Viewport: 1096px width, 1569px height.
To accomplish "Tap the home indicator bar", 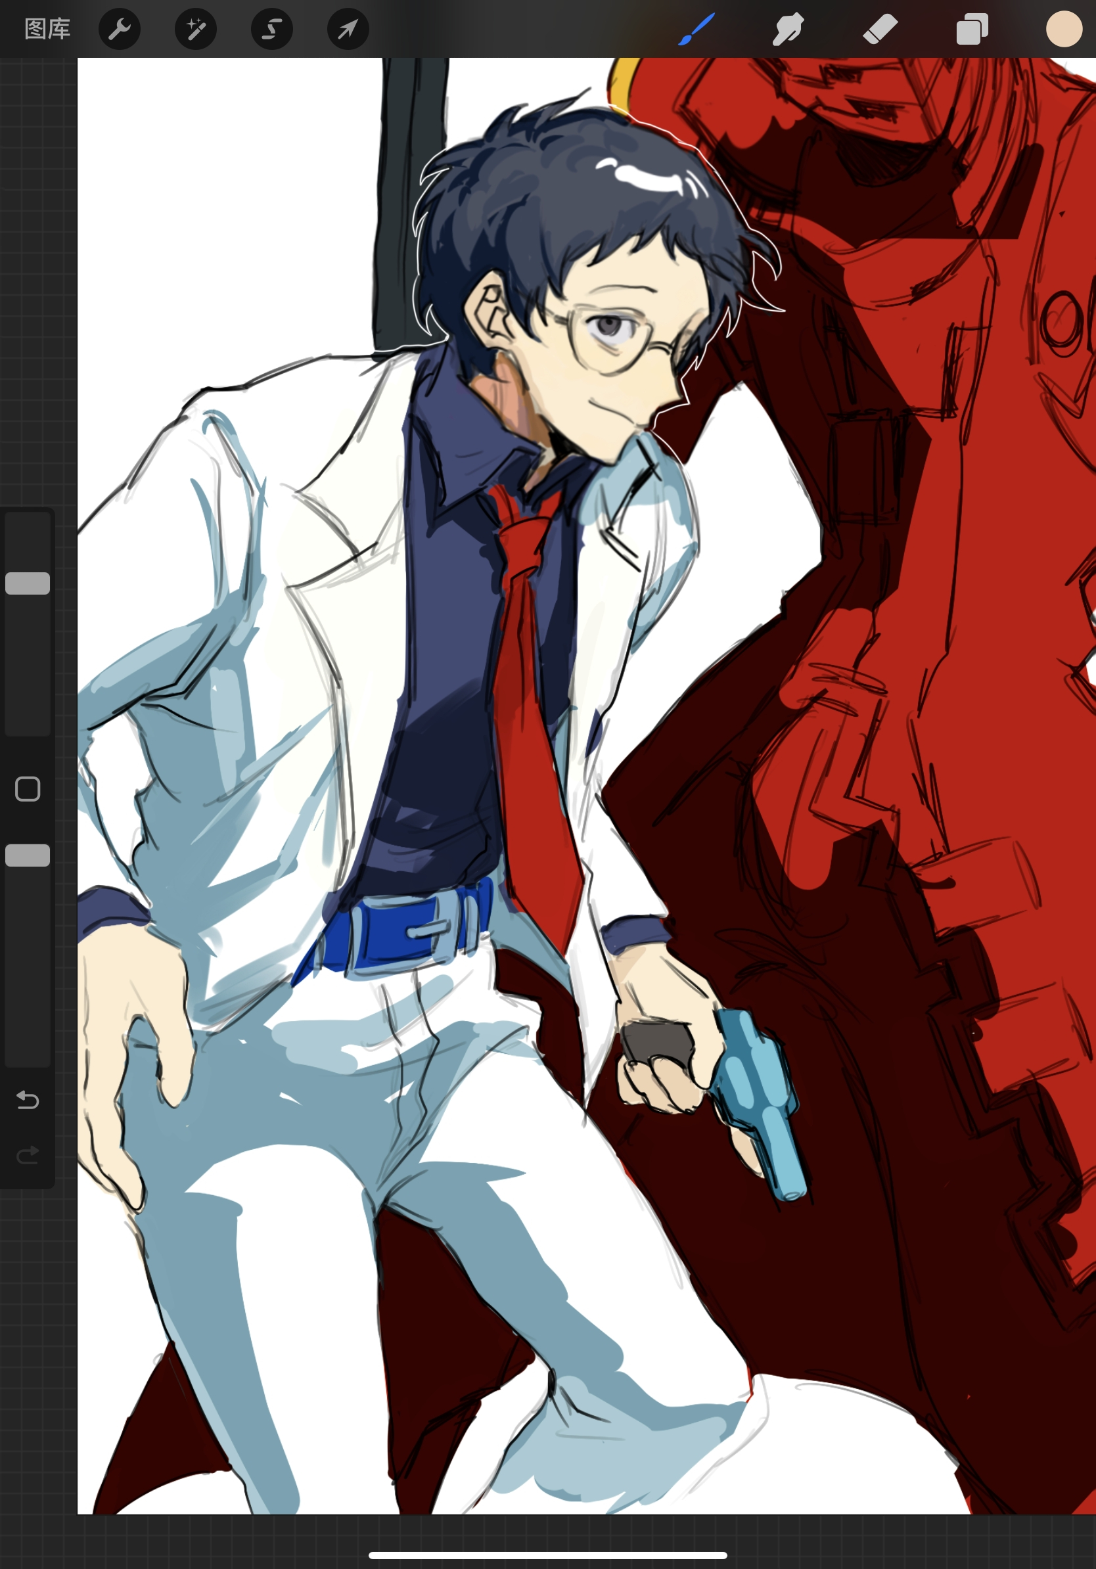I will [x=547, y=1555].
